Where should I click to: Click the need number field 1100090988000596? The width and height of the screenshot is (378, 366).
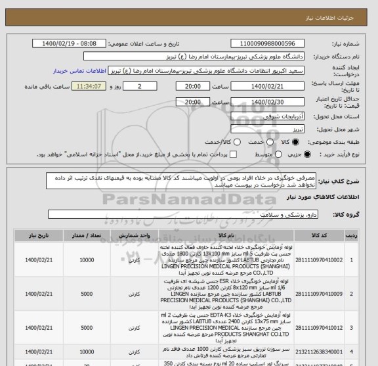point(267,44)
